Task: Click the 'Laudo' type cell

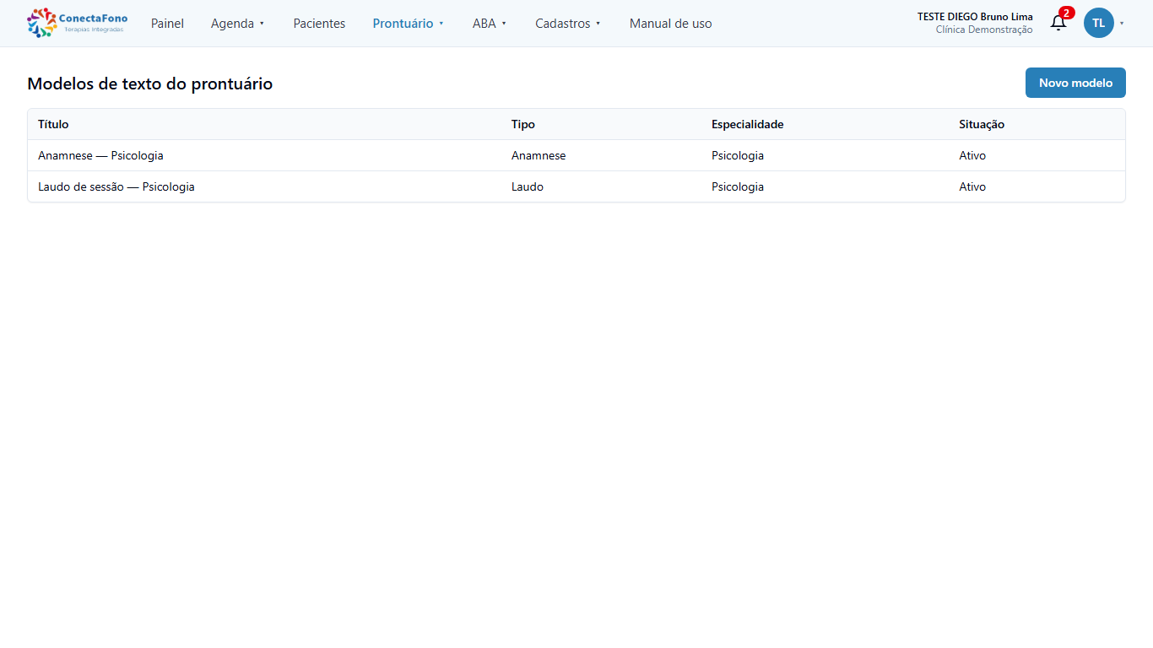Action: [528, 186]
